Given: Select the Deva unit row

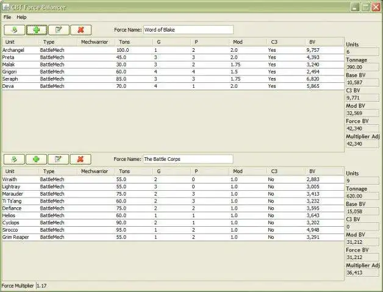Looking at the screenshot, I should coord(173,86).
